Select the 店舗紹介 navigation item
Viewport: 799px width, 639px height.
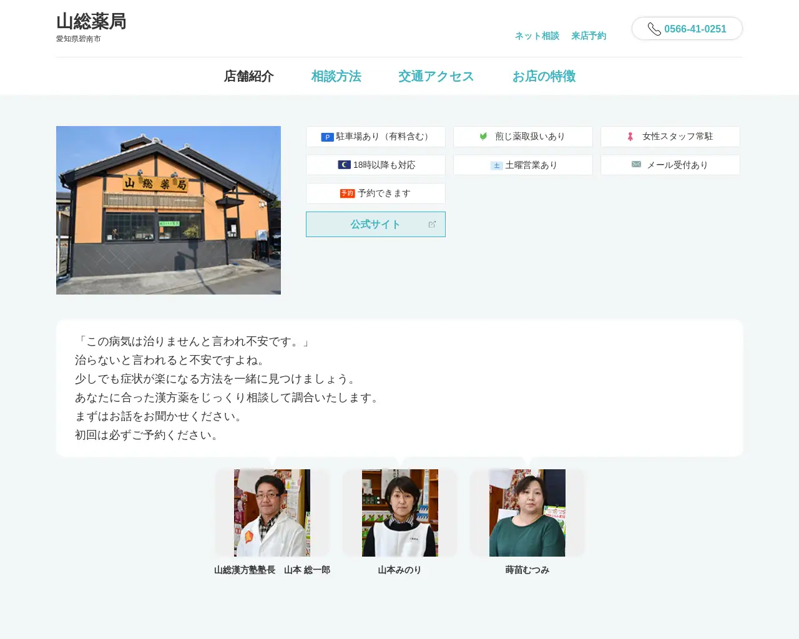click(x=249, y=76)
